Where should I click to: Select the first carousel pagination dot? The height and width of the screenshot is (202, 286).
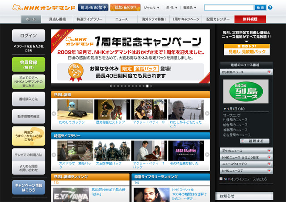click(x=114, y=86)
